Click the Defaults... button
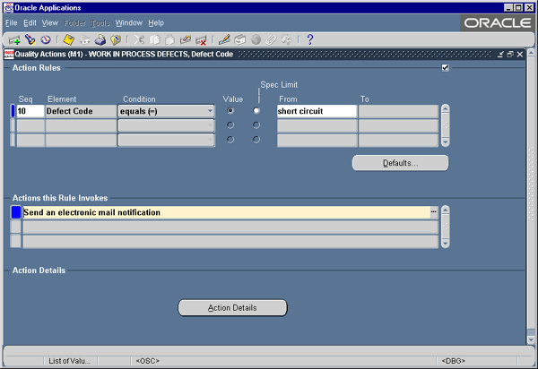The width and height of the screenshot is (538, 369). pyautogui.click(x=400, y=163)
